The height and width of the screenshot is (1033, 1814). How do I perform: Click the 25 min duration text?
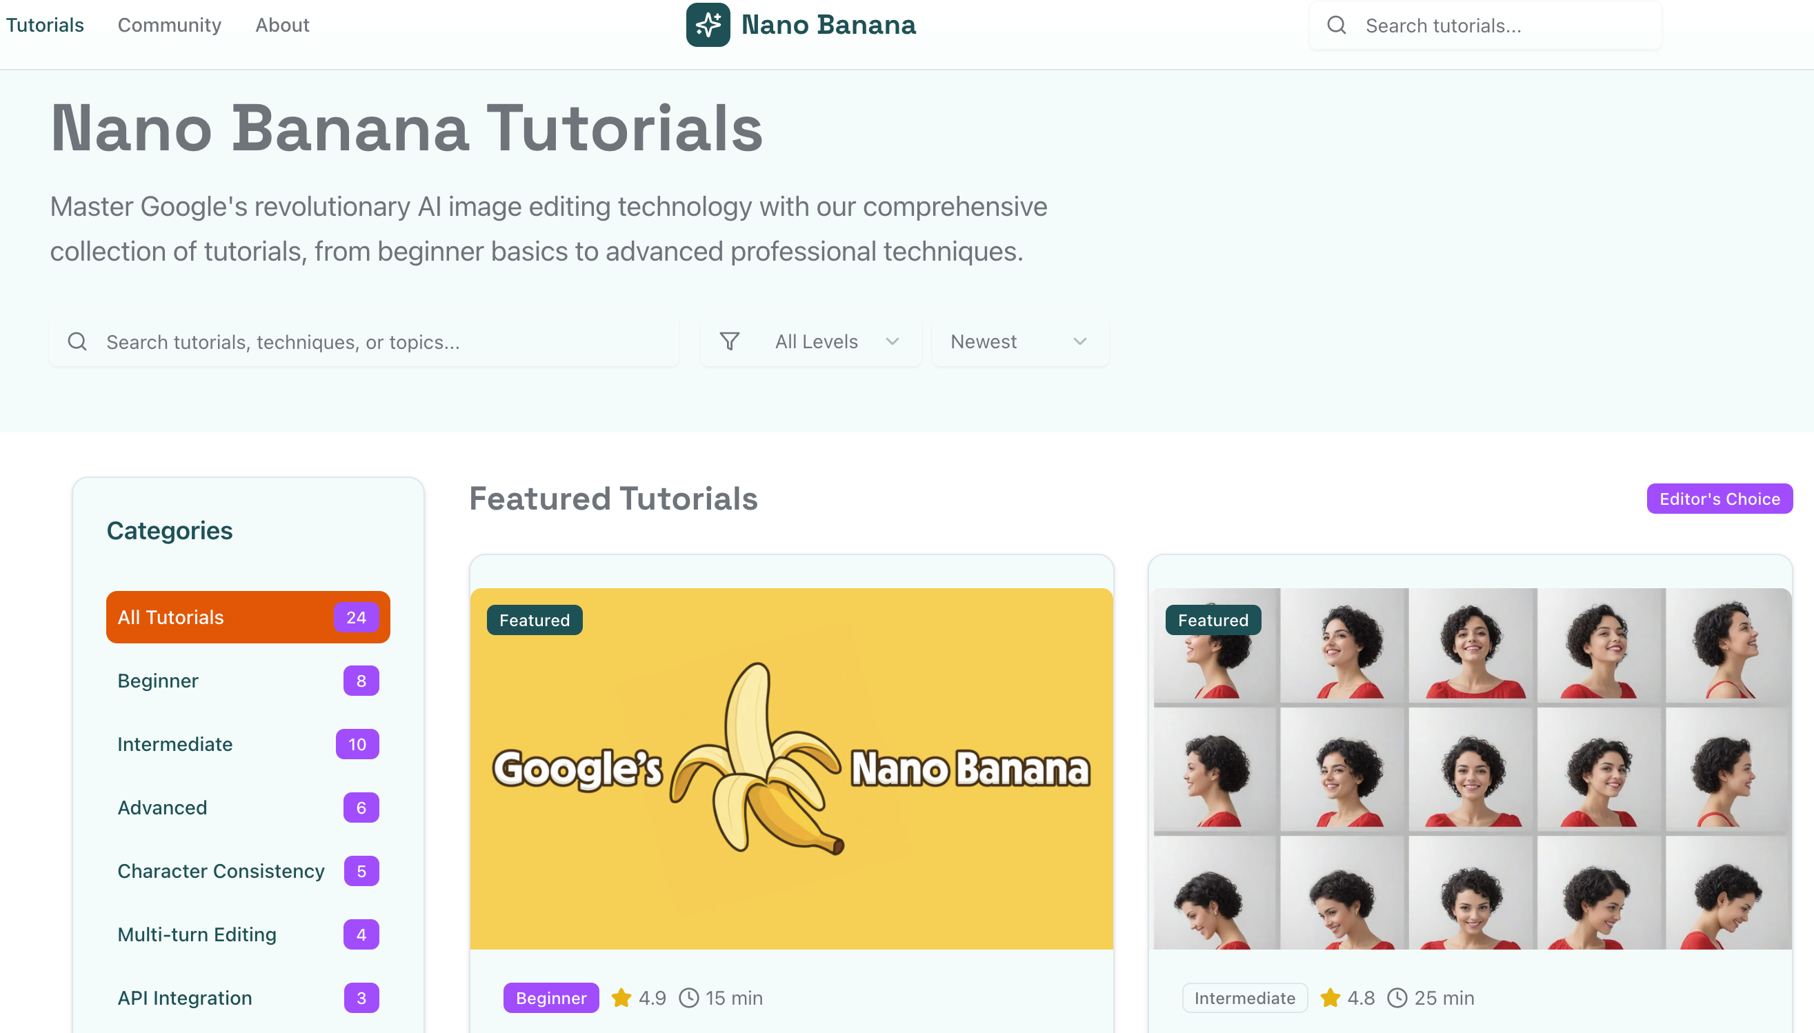click(x=1444, y=998)
